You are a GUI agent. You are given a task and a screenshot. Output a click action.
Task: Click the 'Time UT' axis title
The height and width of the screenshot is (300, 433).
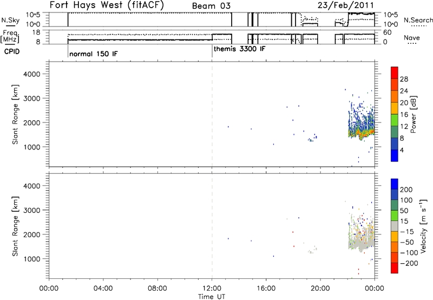(x=212, y=297)
